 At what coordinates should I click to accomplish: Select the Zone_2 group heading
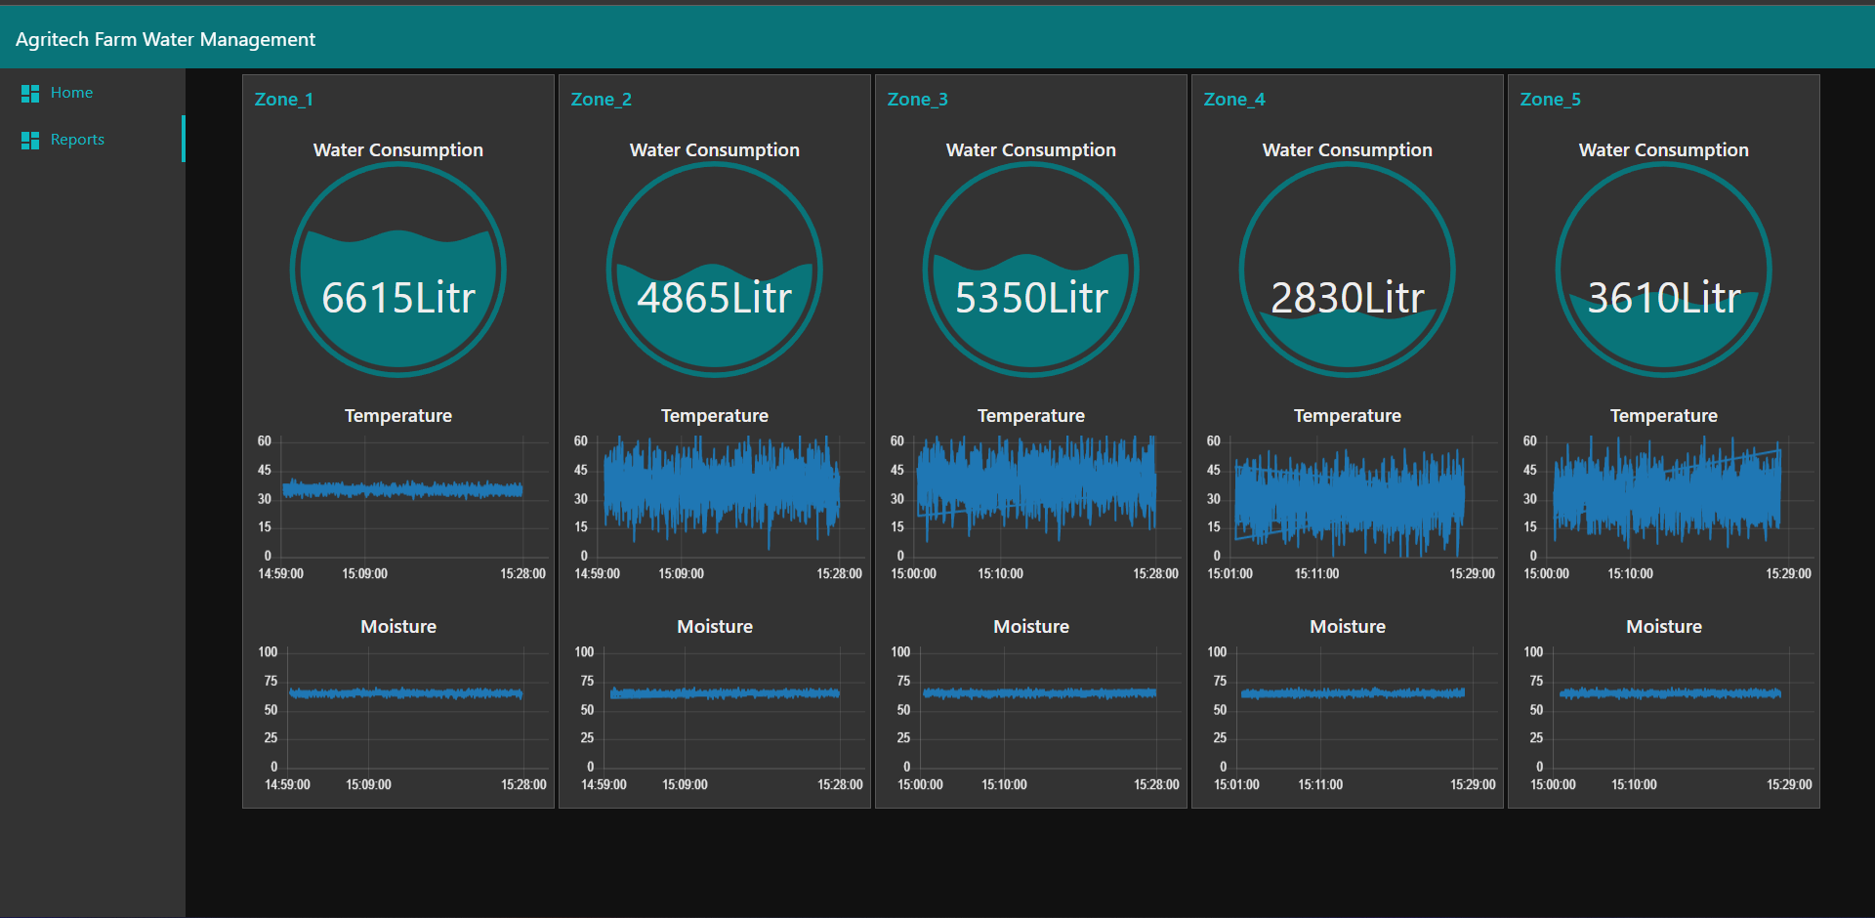[x=601, y=100]
